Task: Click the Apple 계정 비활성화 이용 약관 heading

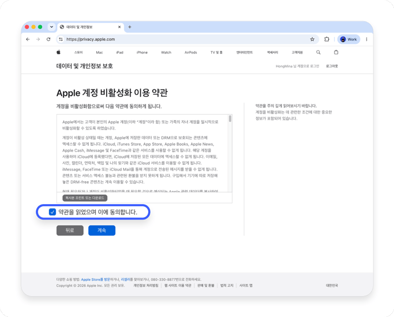Action: (x=112, y=93)
